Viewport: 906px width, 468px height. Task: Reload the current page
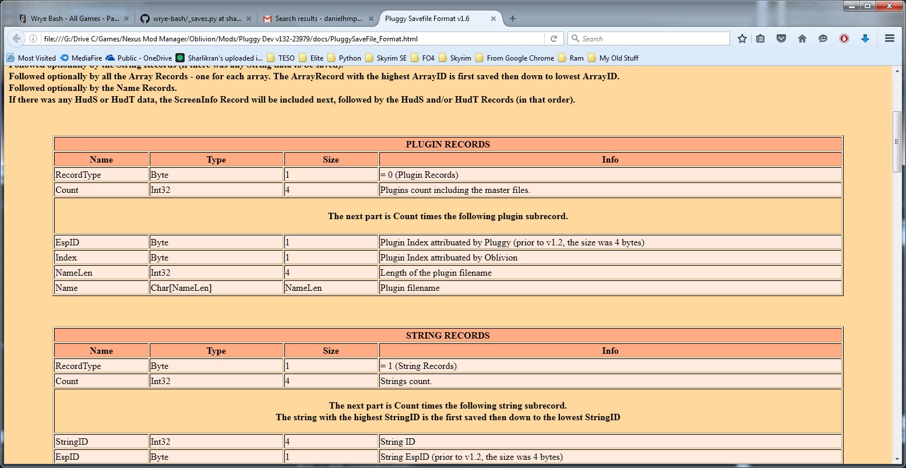click(554, 38)
